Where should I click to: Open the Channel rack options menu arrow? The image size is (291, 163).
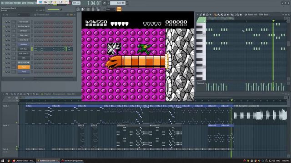pyautogui.click(x=4, y=14)
